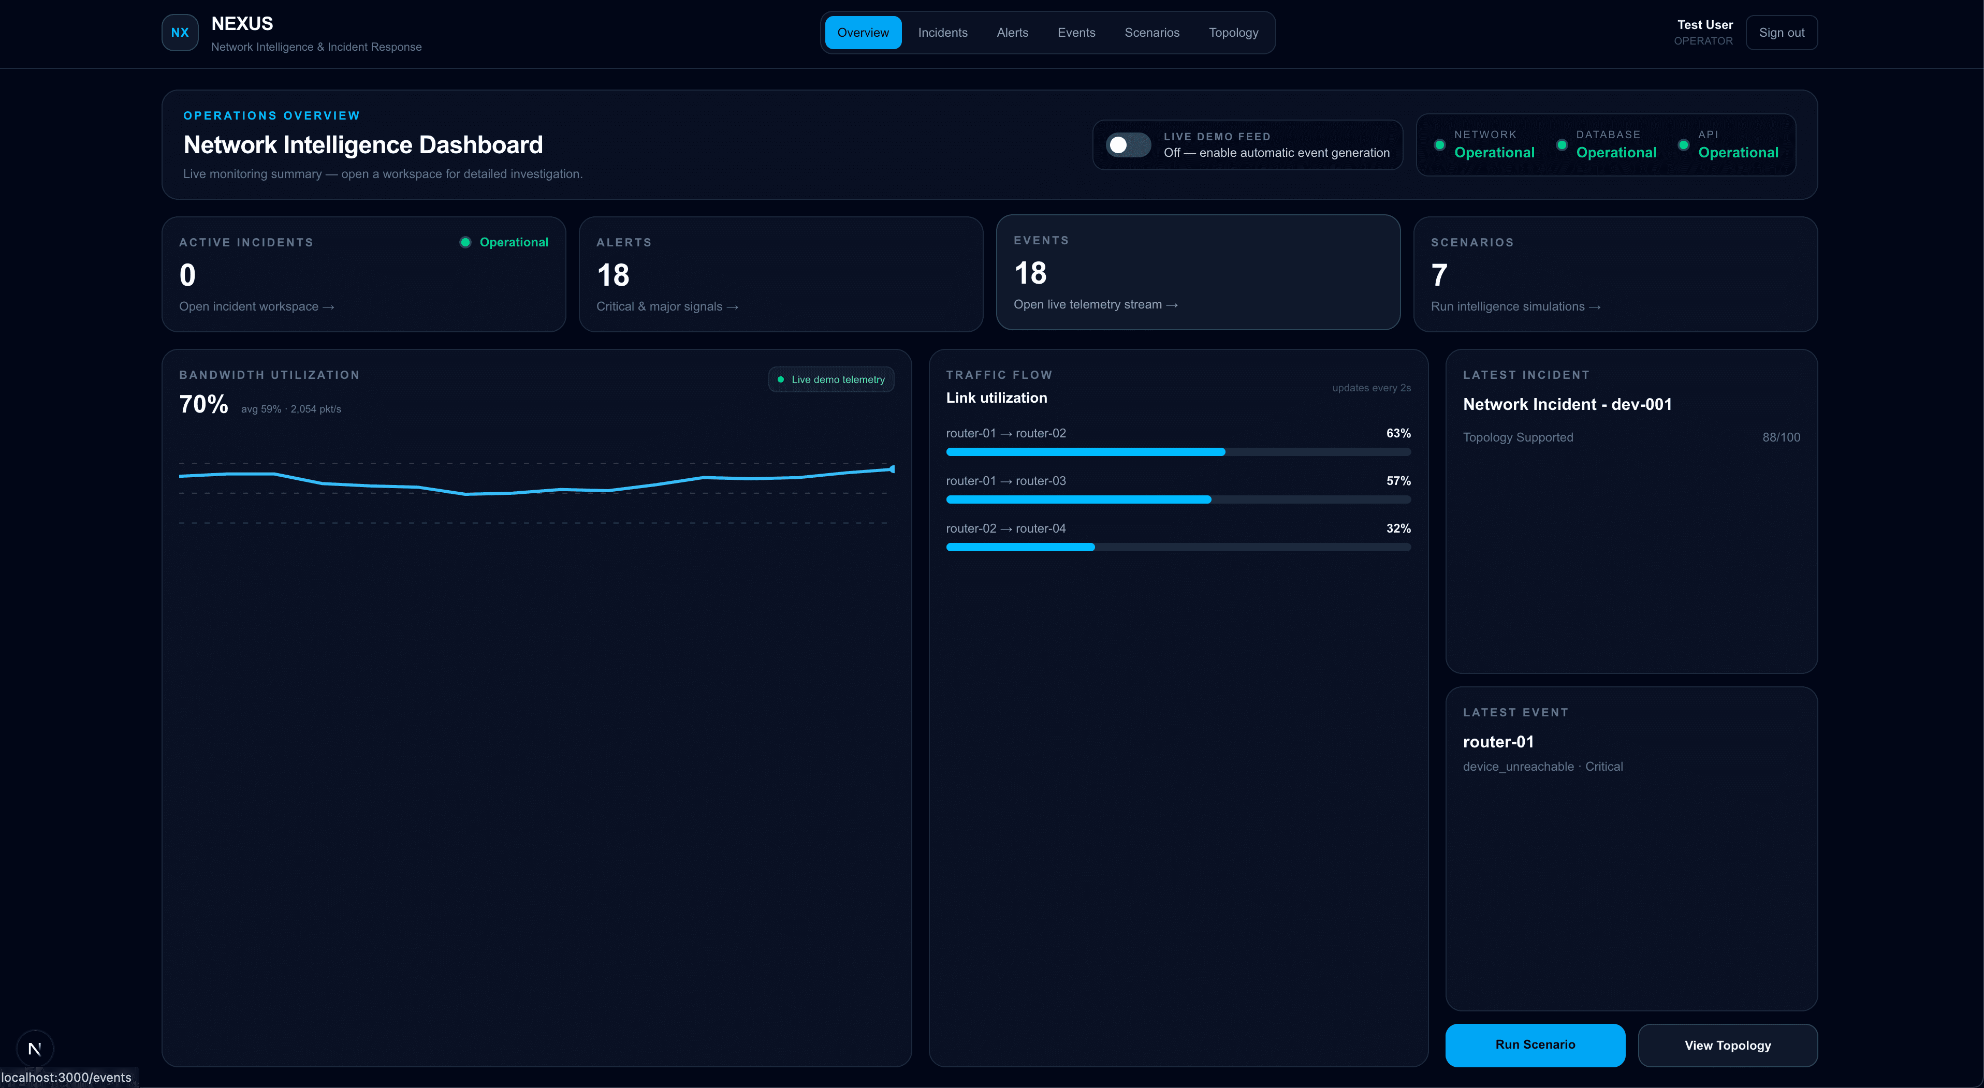Open Run intelligence simulations link
Image resolution: width=1984 pixels, height=1088 pixels.
click(x=1516, y=306)
